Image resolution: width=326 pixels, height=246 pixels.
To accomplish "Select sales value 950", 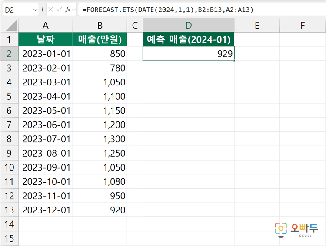I will (x=100, y=196).
